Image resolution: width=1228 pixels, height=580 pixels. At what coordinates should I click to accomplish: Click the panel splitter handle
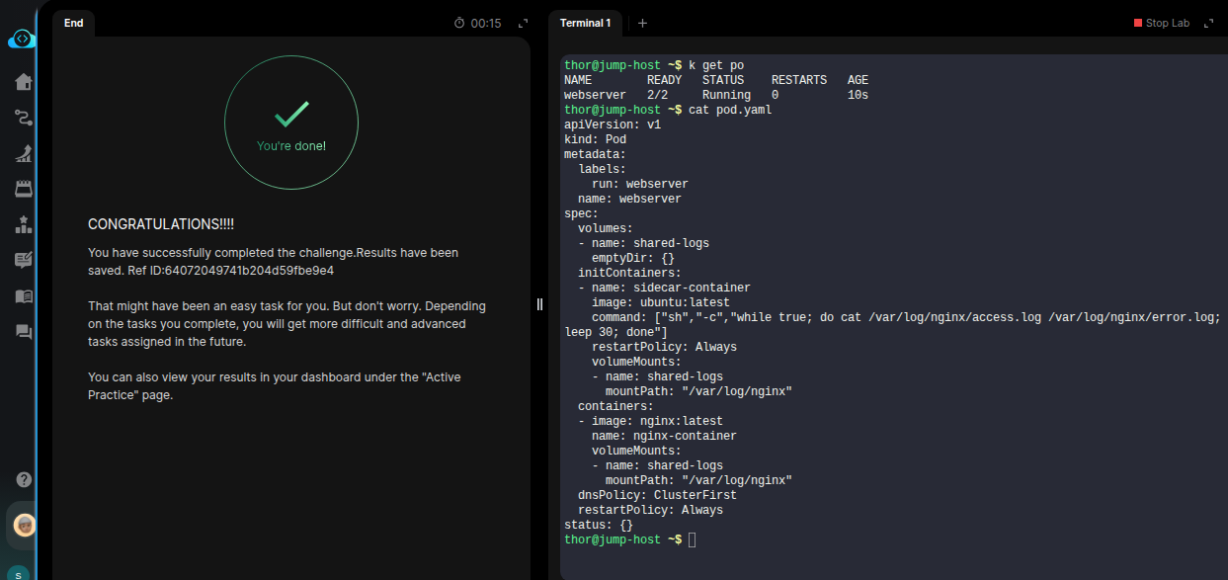539,304
